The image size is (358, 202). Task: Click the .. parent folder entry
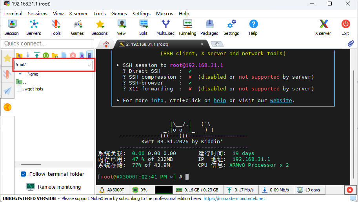point(21,82)
